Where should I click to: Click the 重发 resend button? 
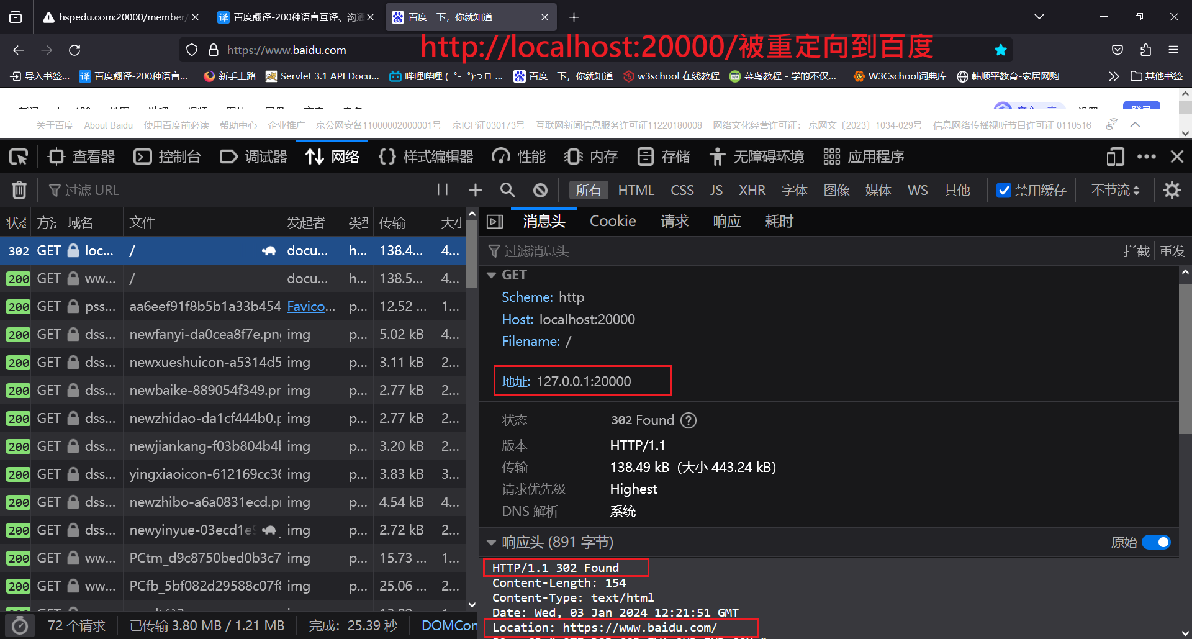[x=1172, y=251]
